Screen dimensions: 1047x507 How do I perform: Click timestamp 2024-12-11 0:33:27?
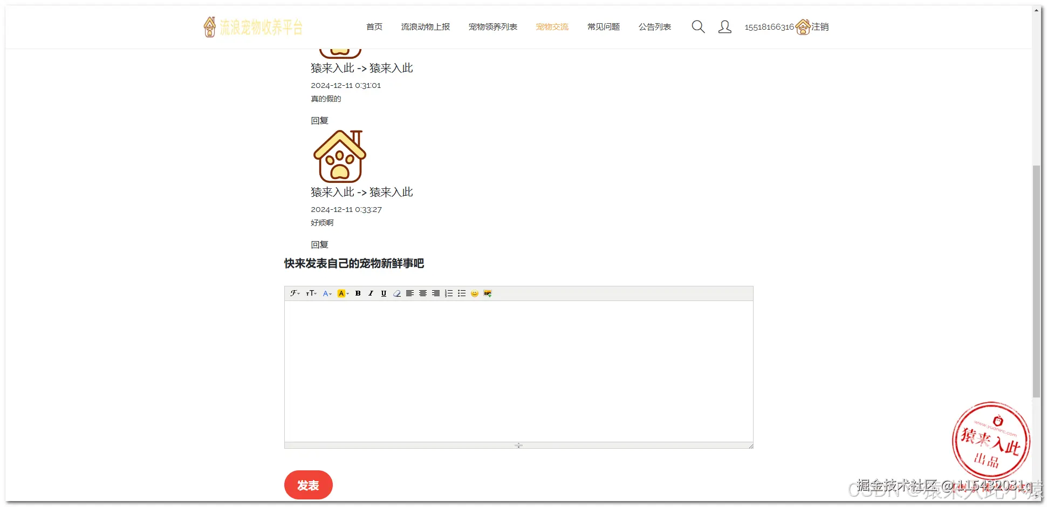[346, 210]
